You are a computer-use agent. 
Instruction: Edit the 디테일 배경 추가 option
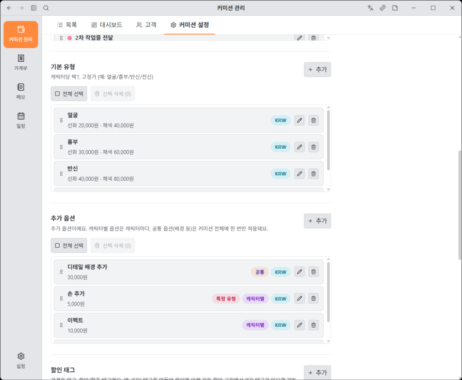click(x=300, y=272)
